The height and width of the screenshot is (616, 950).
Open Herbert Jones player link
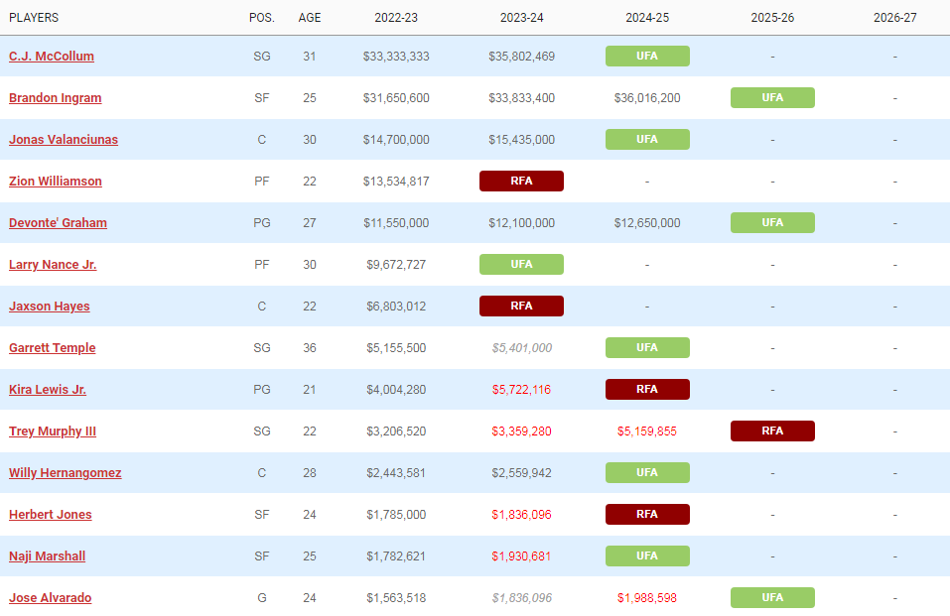[51, 515]
